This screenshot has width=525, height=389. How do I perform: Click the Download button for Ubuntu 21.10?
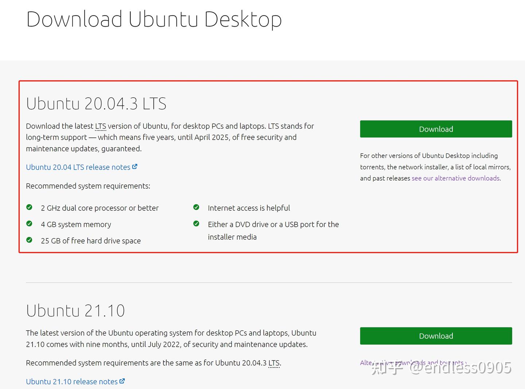tap(436, 336)
